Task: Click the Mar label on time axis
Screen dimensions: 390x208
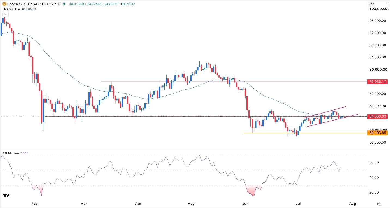Action: coord(84,203)
